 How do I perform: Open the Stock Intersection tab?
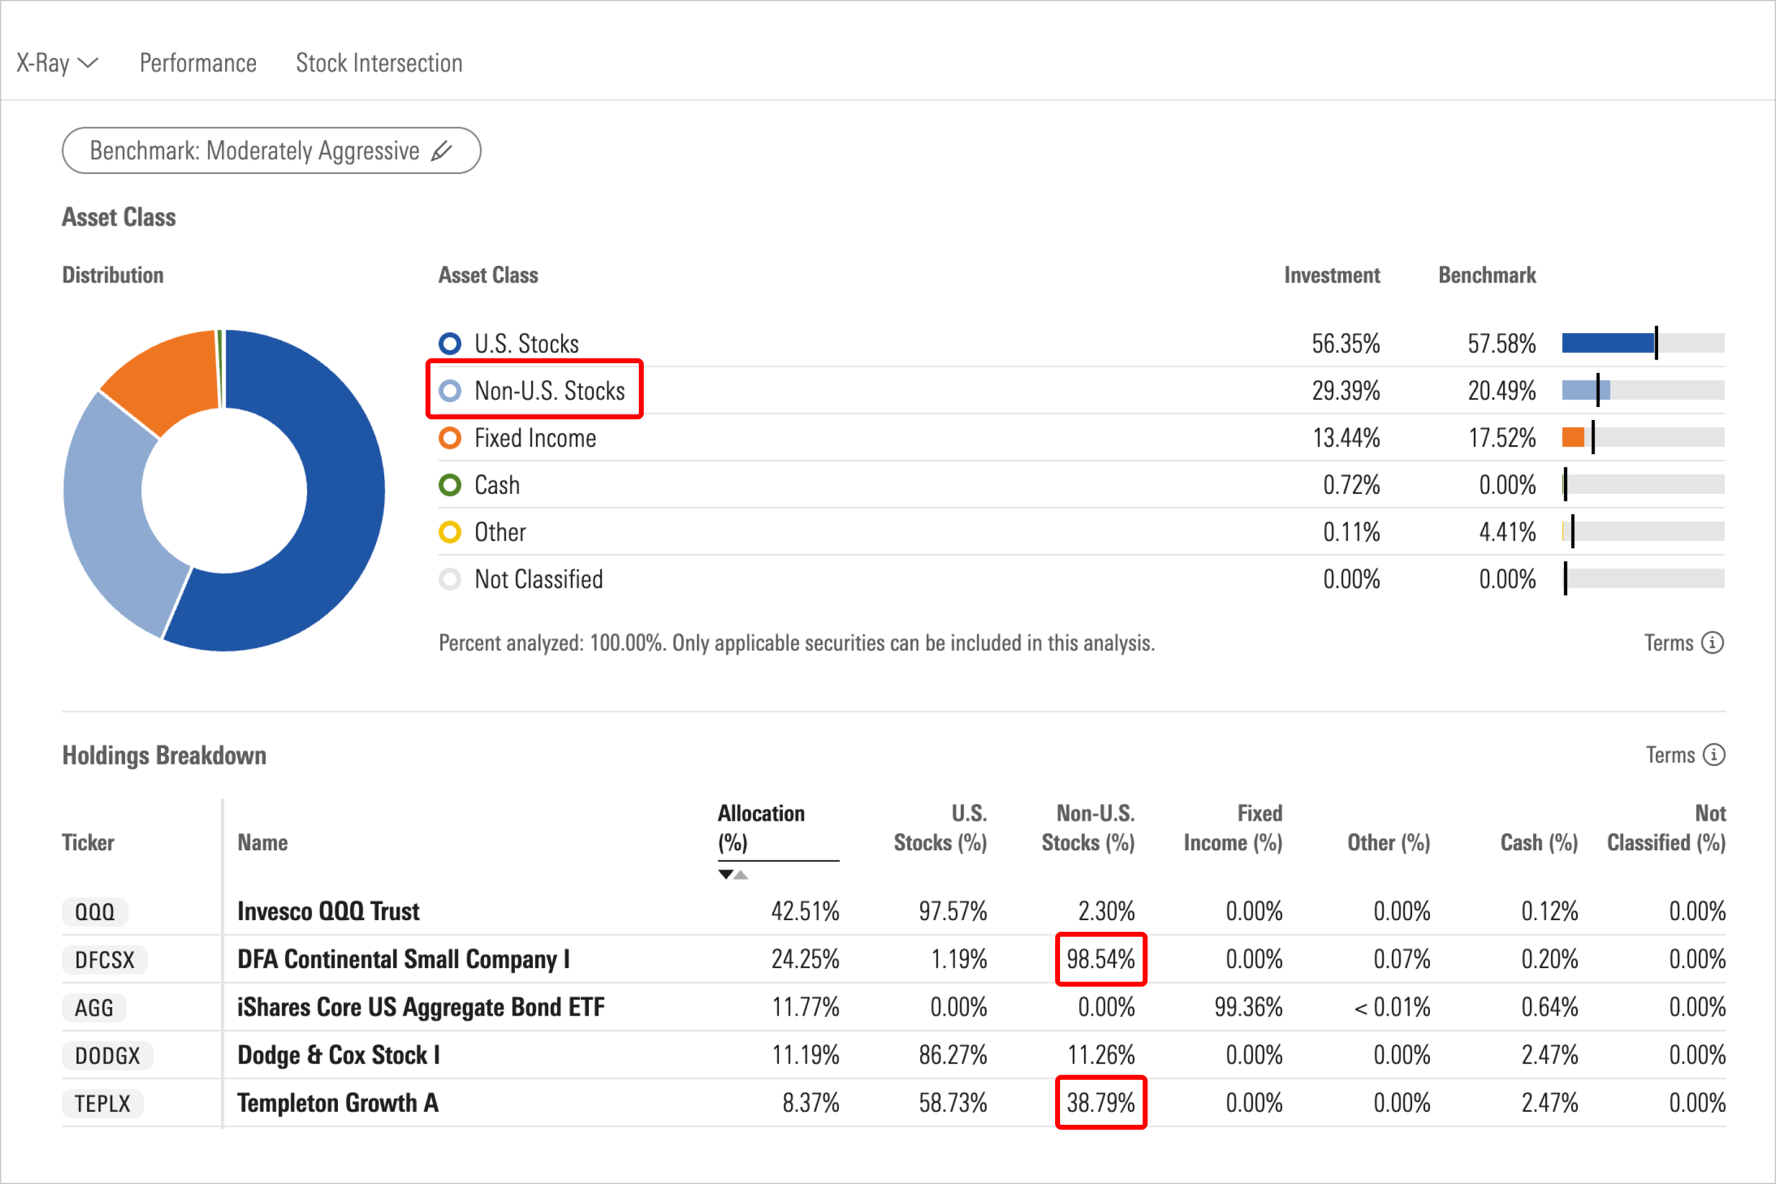(x=379, y=64)
